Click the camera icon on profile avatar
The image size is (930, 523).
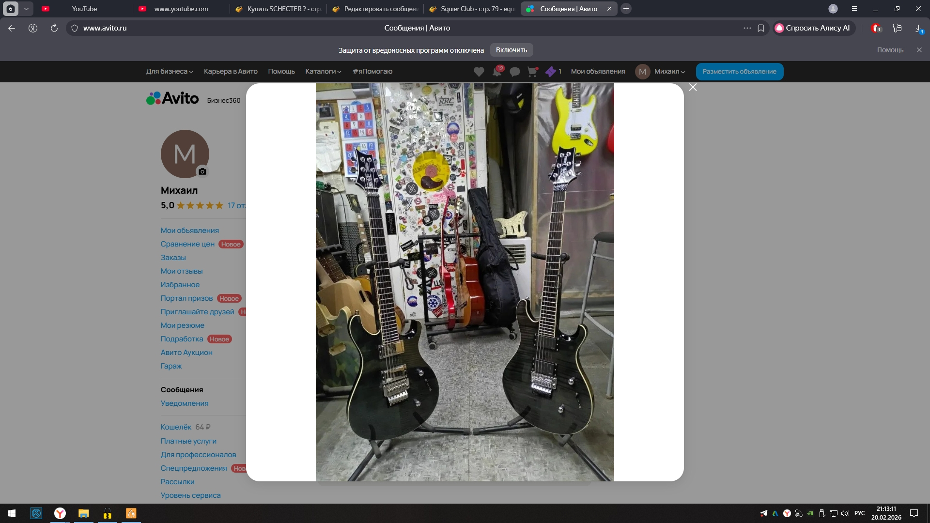pyautogui.click(x=202, y=171)
